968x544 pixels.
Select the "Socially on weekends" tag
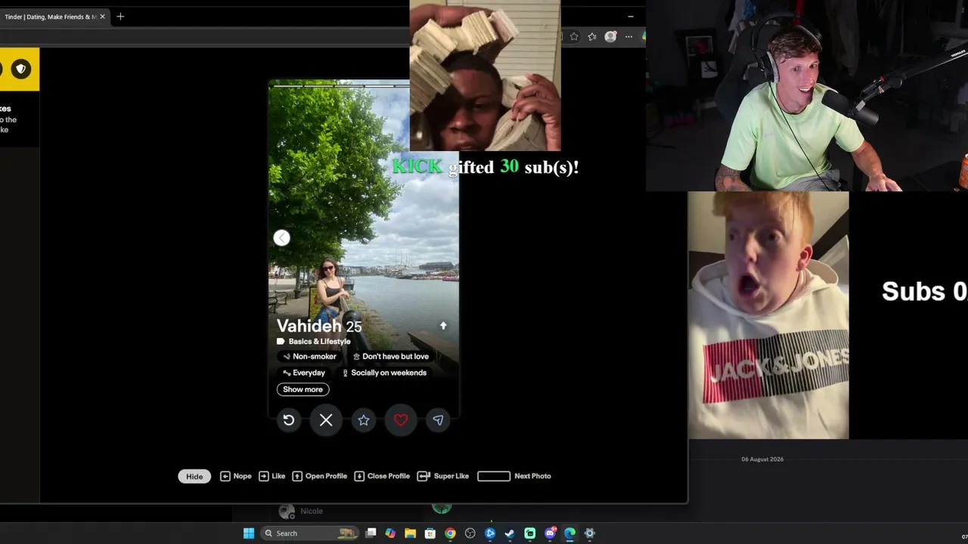(384, 372)
